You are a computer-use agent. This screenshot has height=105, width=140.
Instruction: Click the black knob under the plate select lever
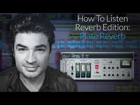click(x=72, y=73)
